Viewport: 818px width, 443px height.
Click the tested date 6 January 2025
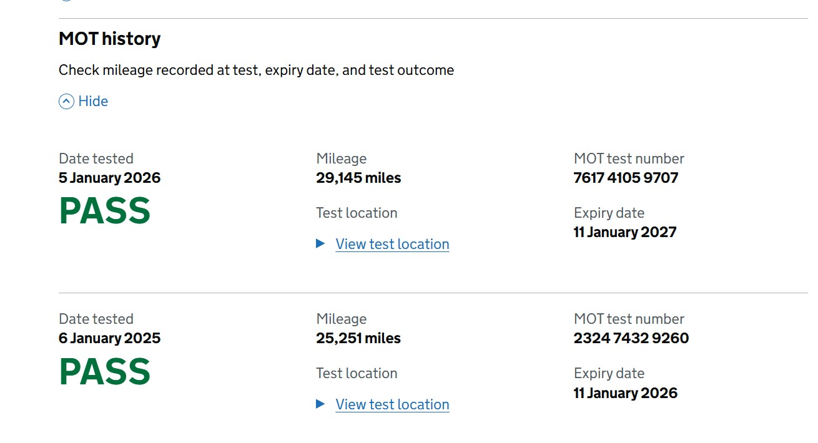109,338
